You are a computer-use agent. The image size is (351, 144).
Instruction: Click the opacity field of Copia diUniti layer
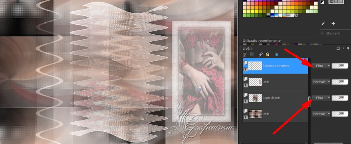click(x=340, y=98)
